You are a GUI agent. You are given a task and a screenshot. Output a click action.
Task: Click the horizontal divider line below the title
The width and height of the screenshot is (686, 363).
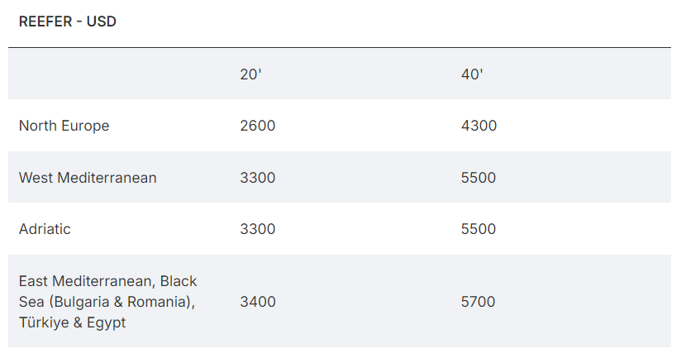click(x=340, y=47)
